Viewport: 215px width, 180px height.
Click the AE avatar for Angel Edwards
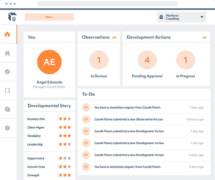(49, 62)
